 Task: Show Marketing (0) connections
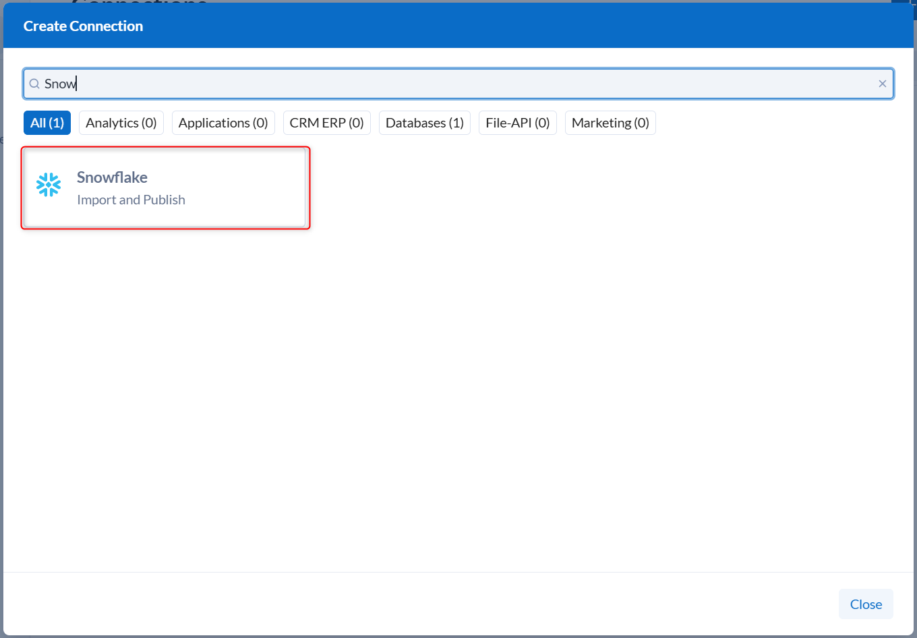coord(610,123)
